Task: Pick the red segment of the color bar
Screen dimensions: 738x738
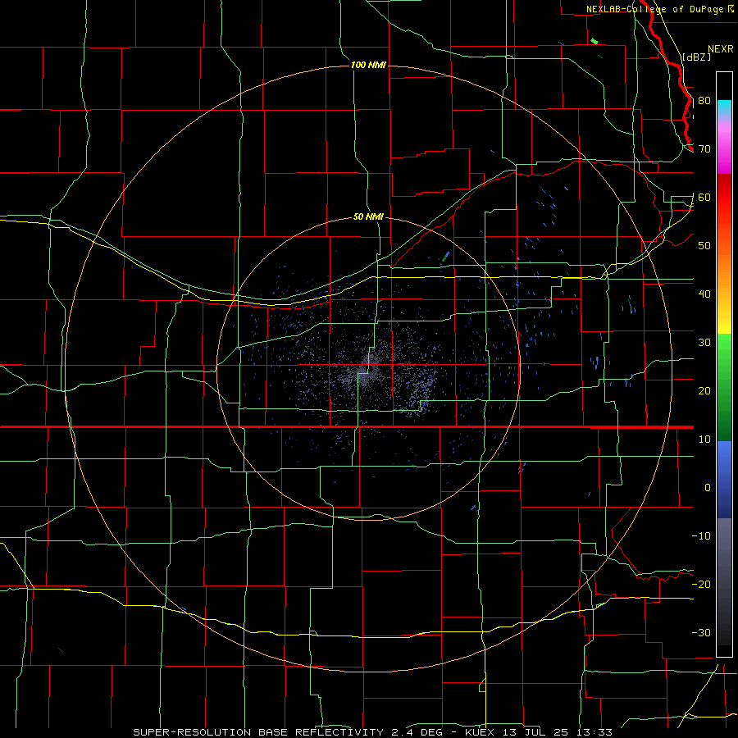Action: (724, 198)
